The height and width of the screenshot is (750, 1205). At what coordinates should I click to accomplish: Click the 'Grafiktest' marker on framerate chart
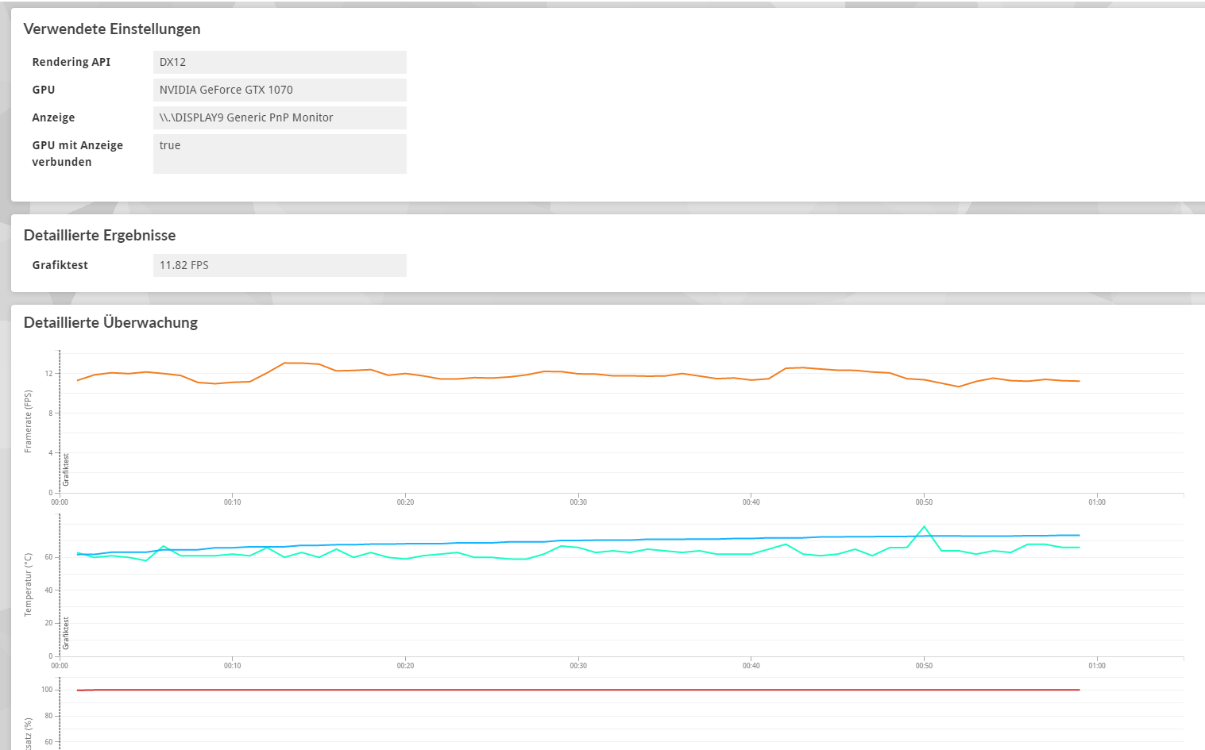point(66,470)
